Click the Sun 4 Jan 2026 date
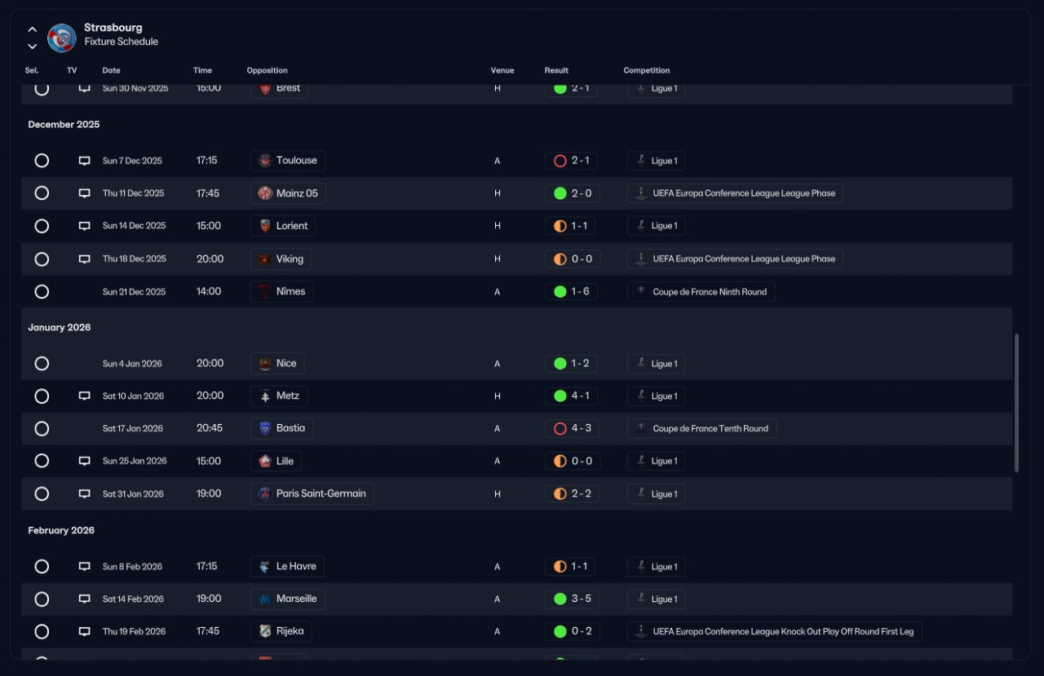 (x=132, y=364)
